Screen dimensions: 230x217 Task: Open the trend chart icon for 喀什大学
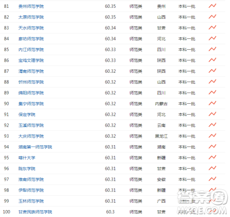click(x=213, y=158)
